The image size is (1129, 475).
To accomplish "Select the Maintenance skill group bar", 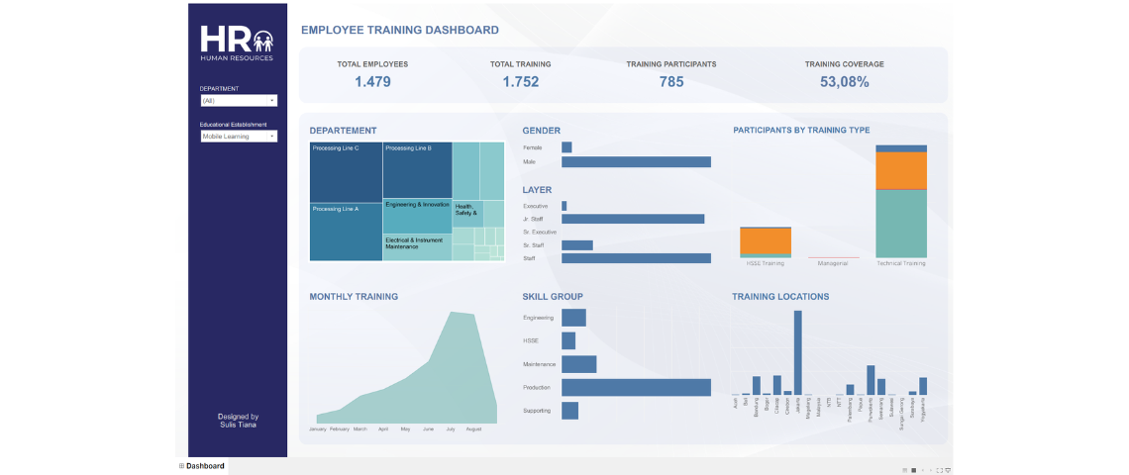I will coord(578,364).
